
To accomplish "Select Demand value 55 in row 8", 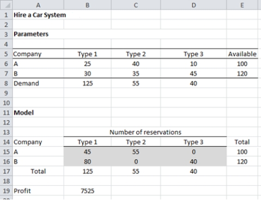I will [x=136, y=83].
